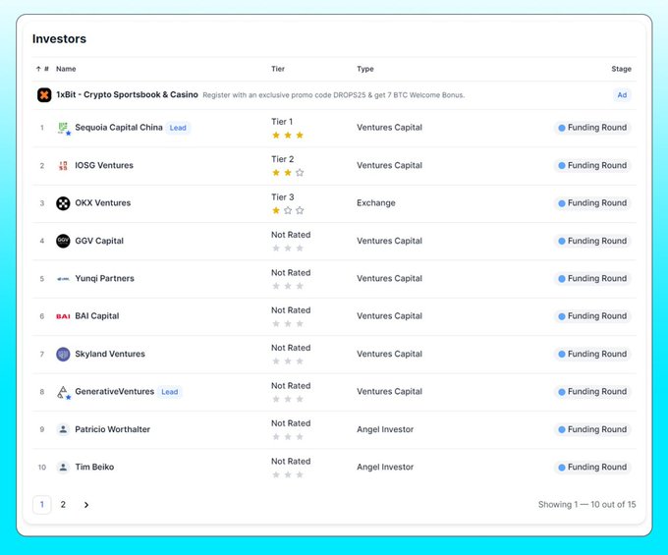
Task: Click IOSG Ventures' two-star rating
Action: coord(288,173)
